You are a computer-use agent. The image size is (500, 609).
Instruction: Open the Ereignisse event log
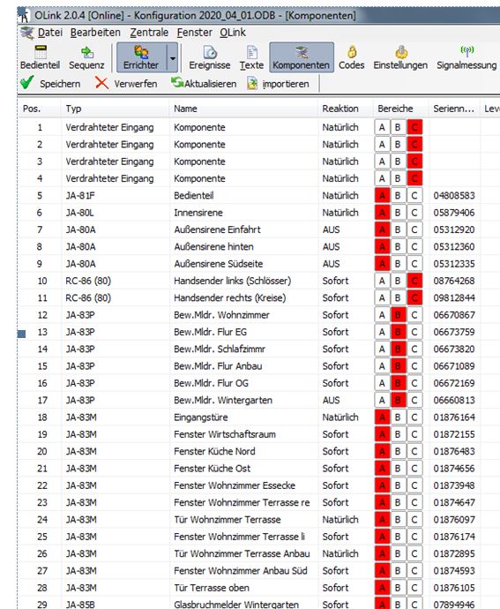(210, 57)
